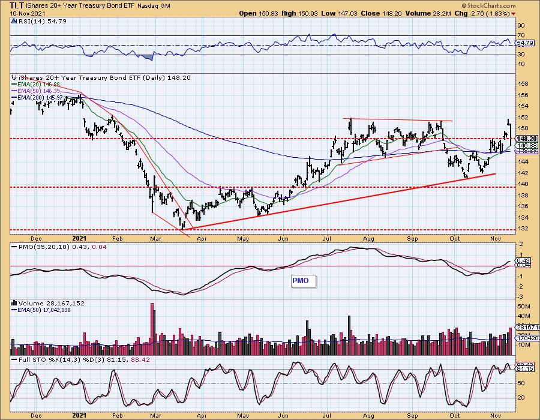Viewport: 540px width, 420px height.
Task: Open the StockCharts.com copyright link
Action: [x=488, y=5]
